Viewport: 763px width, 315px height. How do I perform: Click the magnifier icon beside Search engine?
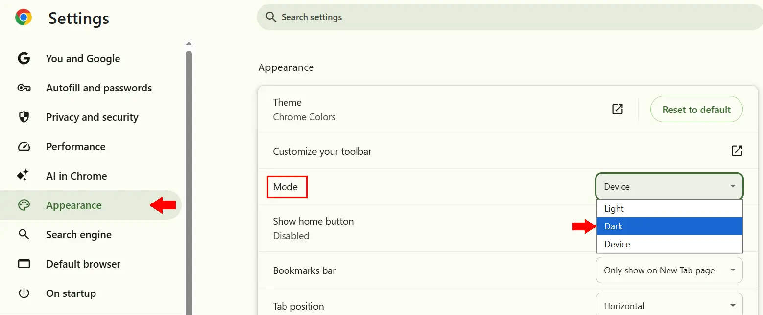[x=24, y=235]
